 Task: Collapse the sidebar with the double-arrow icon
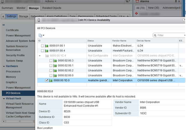click(x=4, y=25)
